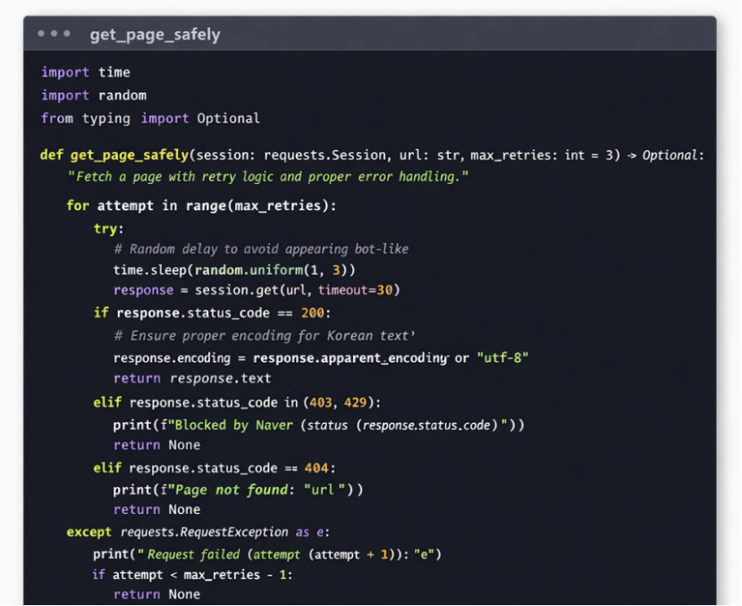Image resolution: width=742 pixels, height=606 pixels.
Task: Click the 'import time' line
Action: [x=85, y=72]
